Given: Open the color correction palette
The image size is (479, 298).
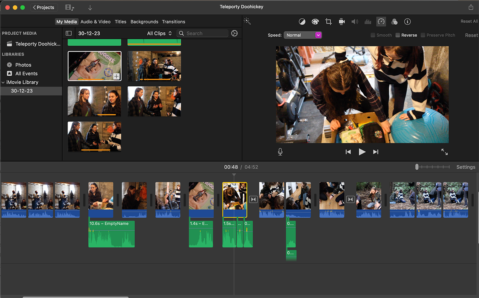Looking at the screenshot, I should [315, 22].
